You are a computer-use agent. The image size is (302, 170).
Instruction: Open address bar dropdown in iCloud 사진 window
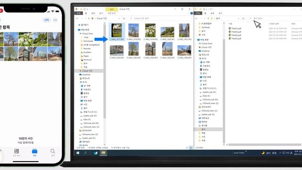(x=119, y=18)
